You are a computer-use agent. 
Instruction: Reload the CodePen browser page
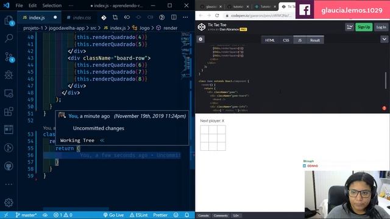tap(217, 15)
